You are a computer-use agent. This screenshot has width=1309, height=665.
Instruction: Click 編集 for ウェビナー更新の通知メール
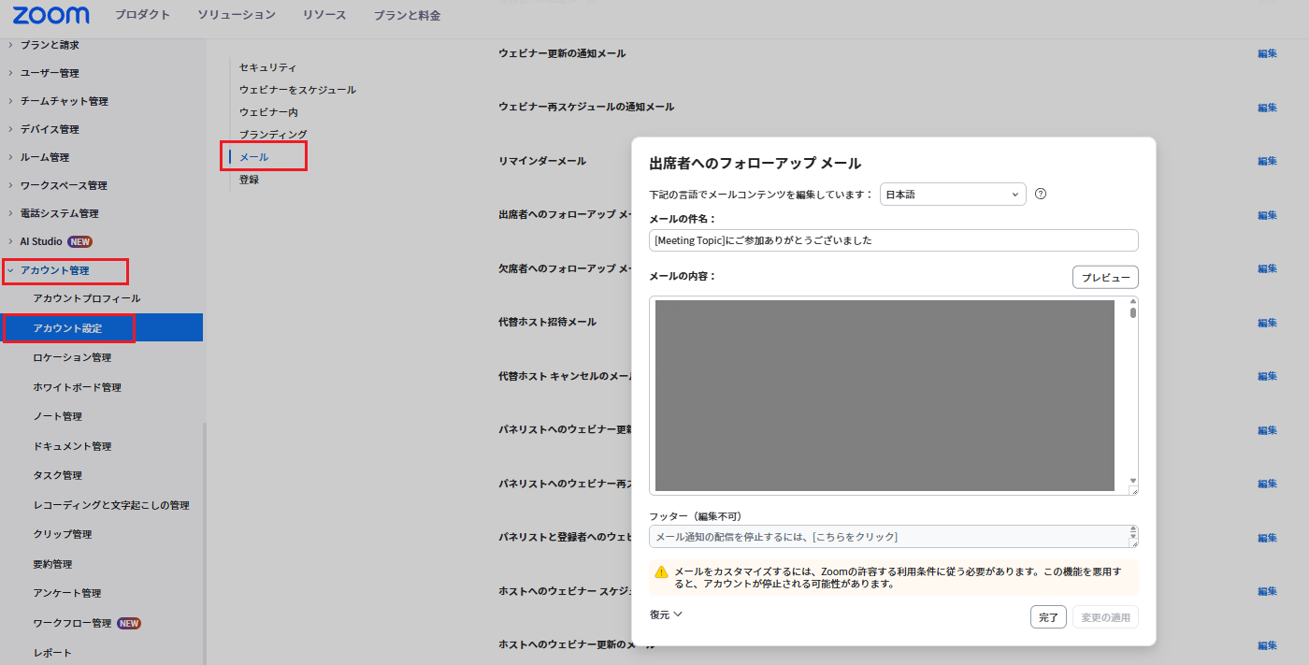click(1267, 53)
